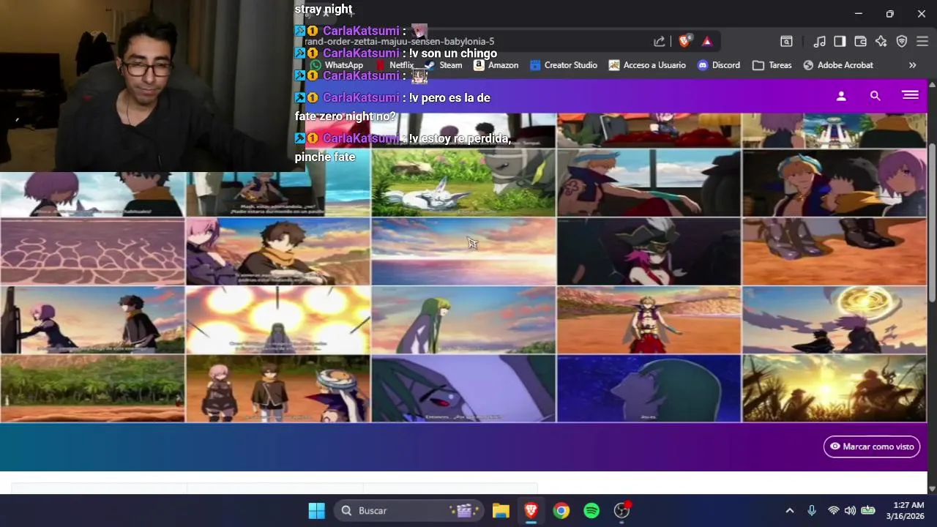The width and height of the screenshot is (937, 527).
Task: Click the battery status tray icon
Action: [x=868, y=510]
